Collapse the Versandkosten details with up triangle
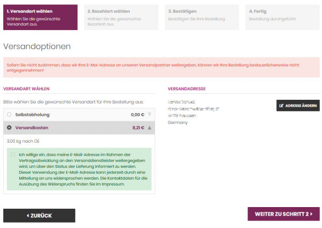The image size is (322, 228). tap(150, 128)
